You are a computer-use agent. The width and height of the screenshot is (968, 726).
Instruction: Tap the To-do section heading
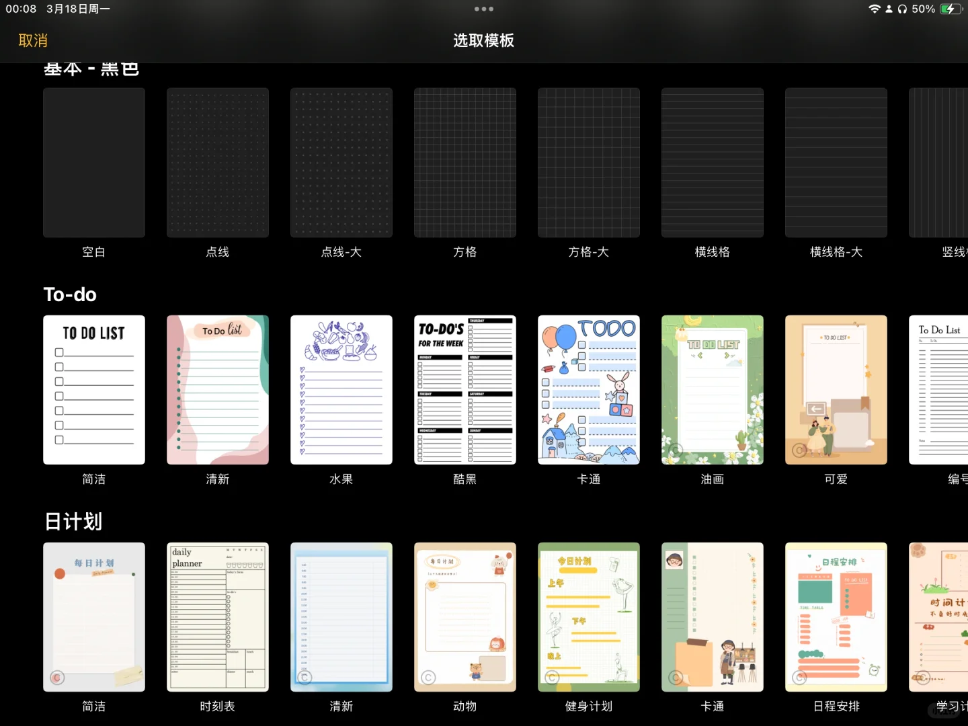70,294
